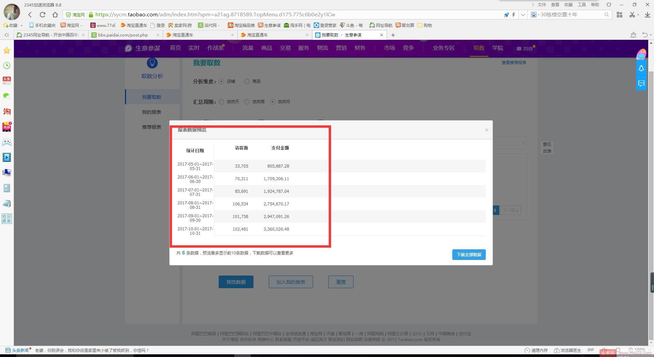
Task: Open the 竞争 navigation item
Action: 408,48
